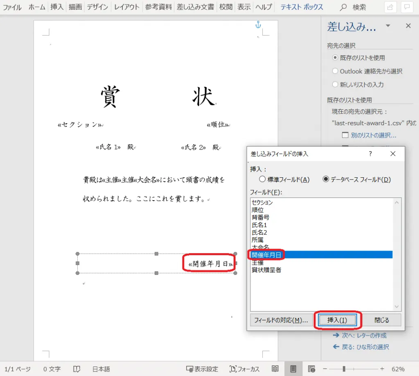Viewport: 419px width, 376px height.
Task: Click the 別のリストの選択 link
Action: [373, 135]
